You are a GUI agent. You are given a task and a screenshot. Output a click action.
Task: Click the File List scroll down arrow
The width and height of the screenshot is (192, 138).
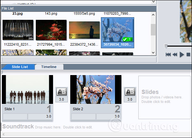[x=153, y=53]
